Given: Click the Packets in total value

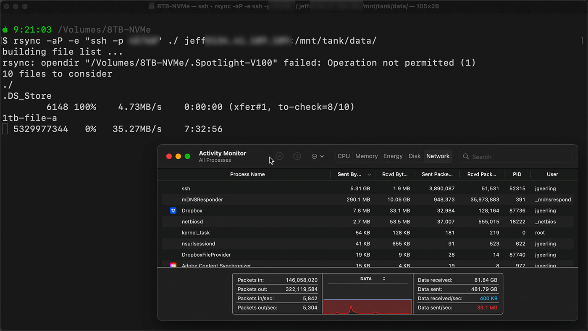Looking at the screenshot, I should click(x=302, y=280).
